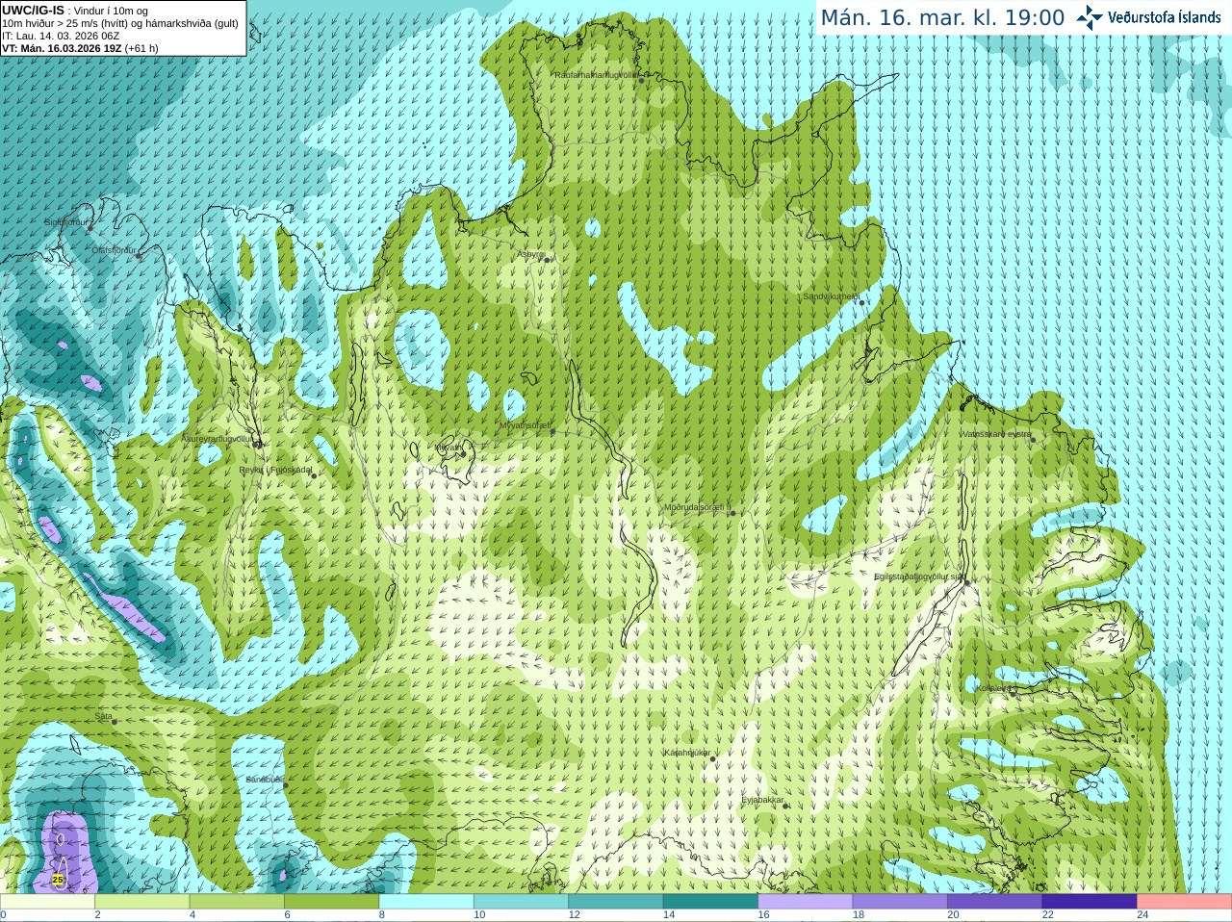Click the 6–8 m/s dark green legend swatch
The image size is (1232, 922).
pos(331,902)
